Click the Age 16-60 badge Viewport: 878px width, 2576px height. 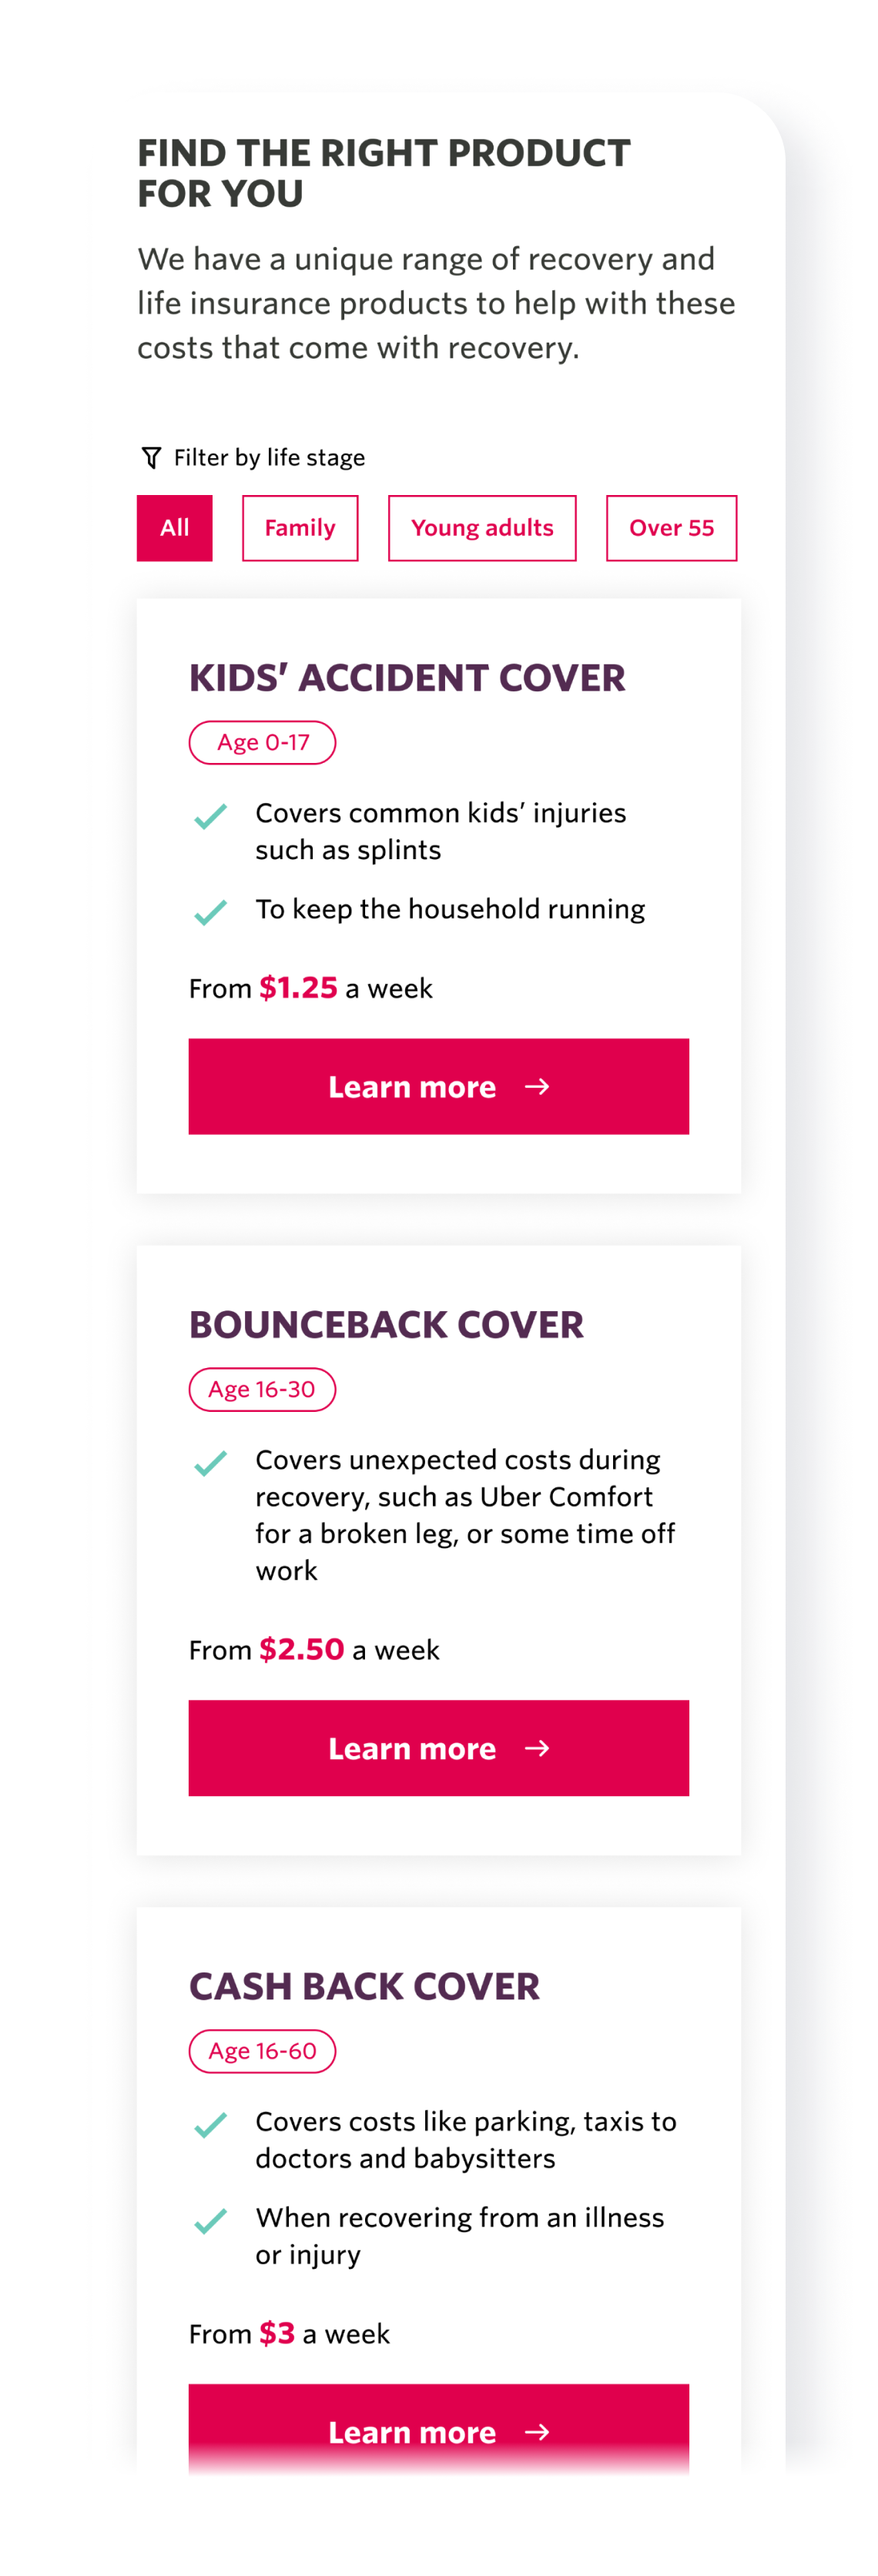pyautogui.click(x=262, y=2050)
